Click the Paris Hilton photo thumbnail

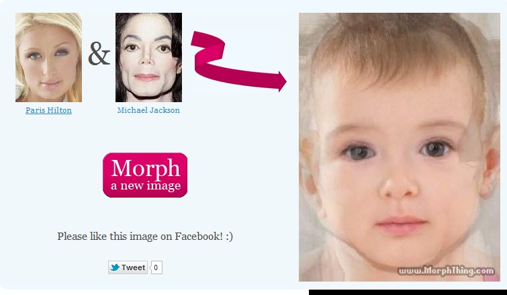48,57
